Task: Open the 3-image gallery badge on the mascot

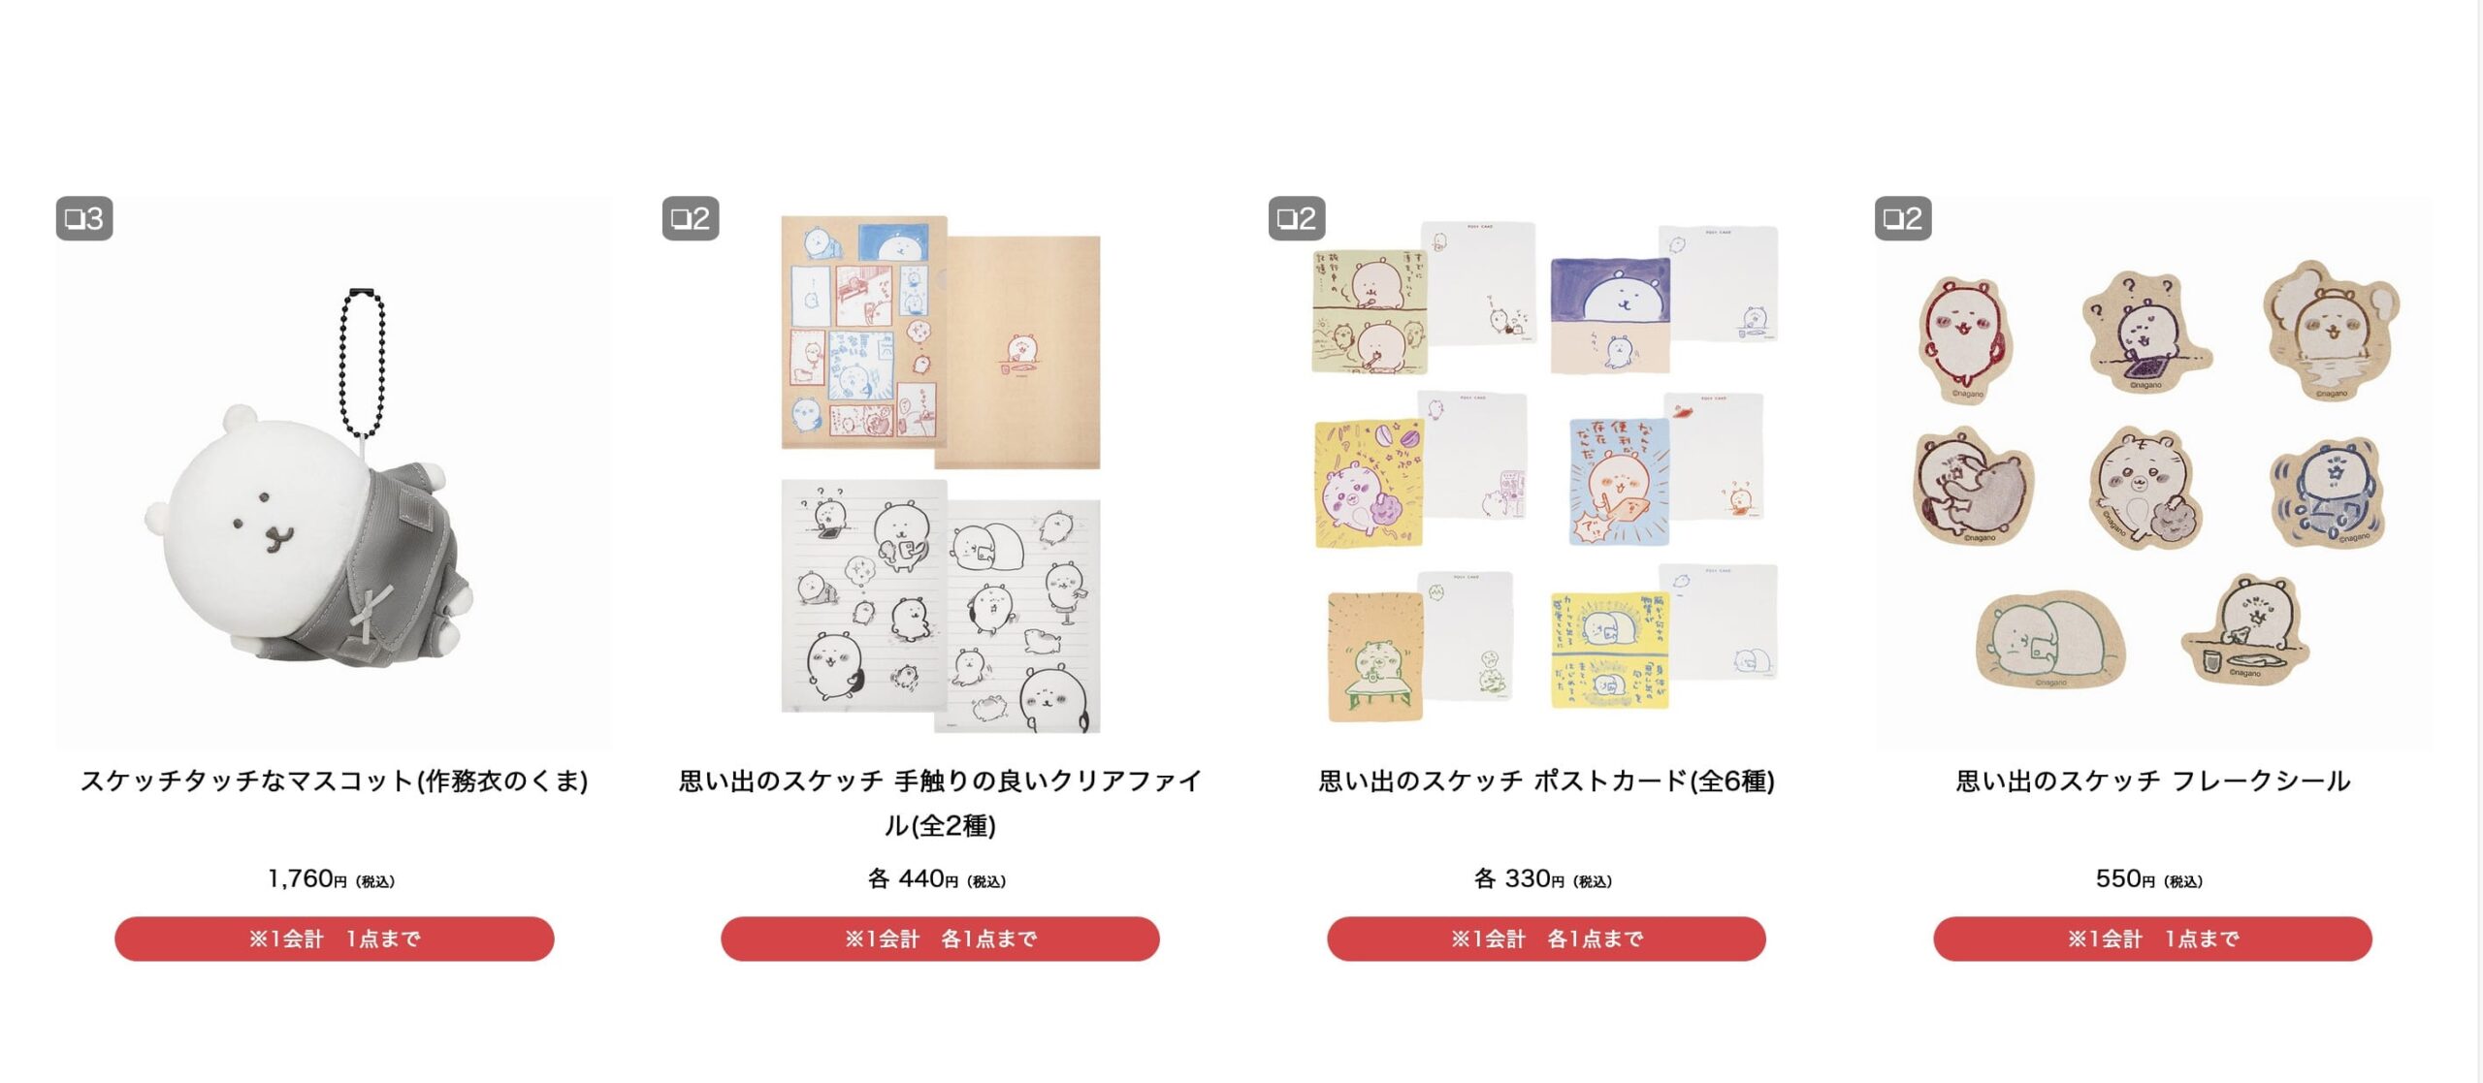Action: coord(84,218)
